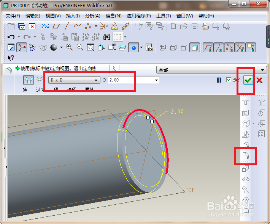Toggle the spin center button
This screenshot has width=270, height=224.
[x=22, y=47]
